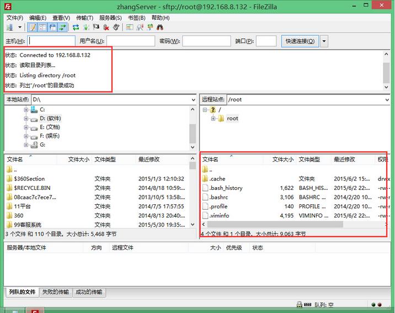Click the 文件大小 column header in remote list
Screen dimensions: 395x313
282,160
